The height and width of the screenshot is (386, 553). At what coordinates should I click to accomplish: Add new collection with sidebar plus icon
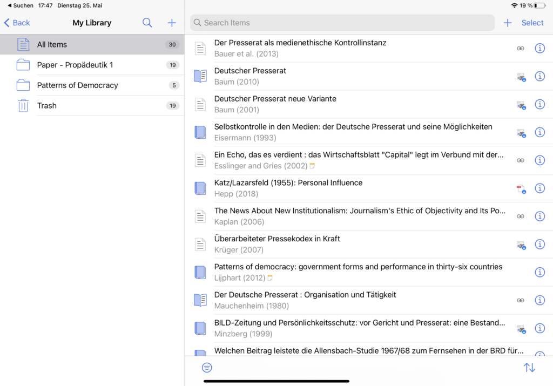[x=172, y=23]
